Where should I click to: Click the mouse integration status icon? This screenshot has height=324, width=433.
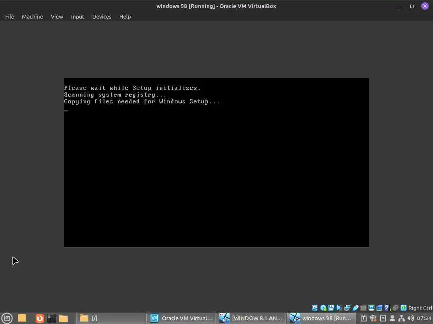[395, 308]
